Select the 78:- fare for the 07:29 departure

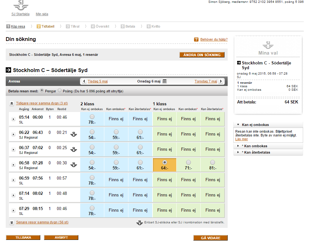tap(92, 208)
